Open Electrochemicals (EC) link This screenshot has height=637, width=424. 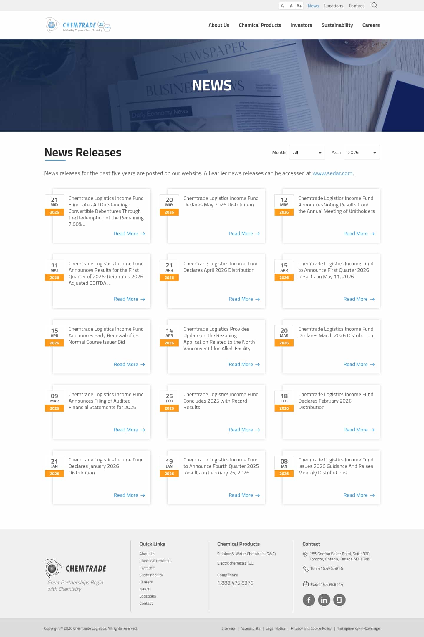236,563
